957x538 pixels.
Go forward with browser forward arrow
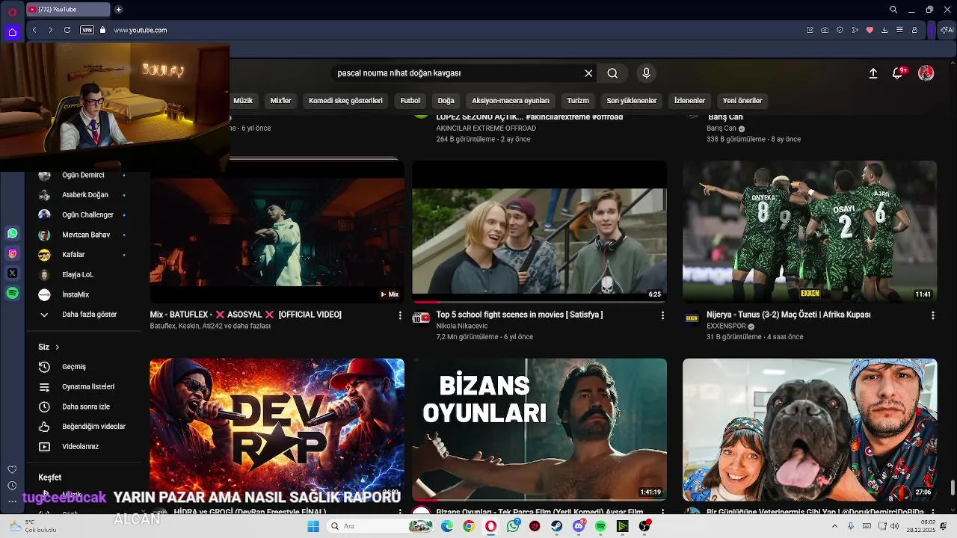click(x=50, y=30)
